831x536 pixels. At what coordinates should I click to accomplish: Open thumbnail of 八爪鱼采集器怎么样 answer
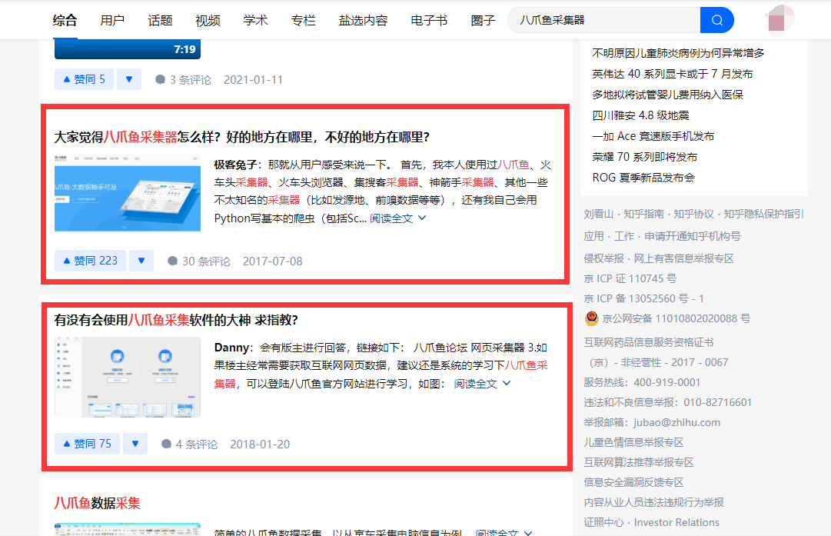[x=127, y=192]
